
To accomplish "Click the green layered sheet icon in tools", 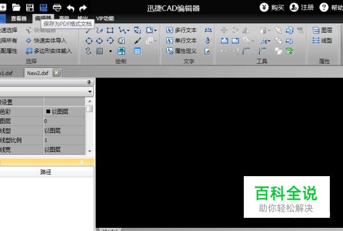I will [289, 51].
